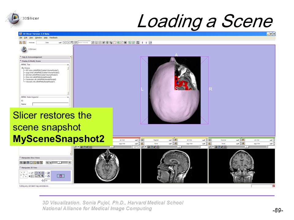Click the Editor pencil toolbar icon

coord(122,42)
